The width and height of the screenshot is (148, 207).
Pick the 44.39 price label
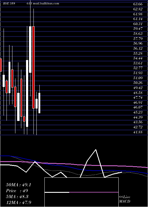138,117
